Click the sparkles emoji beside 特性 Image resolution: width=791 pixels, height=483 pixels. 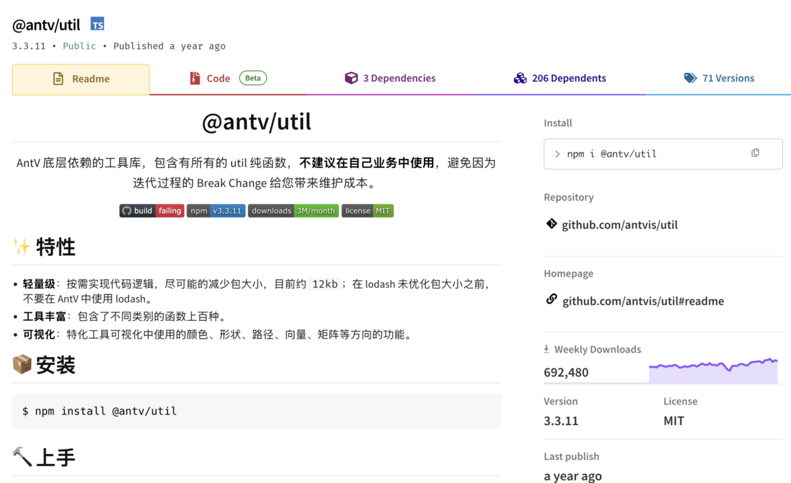(x=22, y=246)
